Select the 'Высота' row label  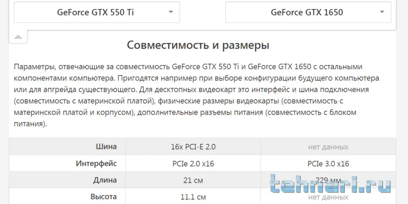[104, 197]
